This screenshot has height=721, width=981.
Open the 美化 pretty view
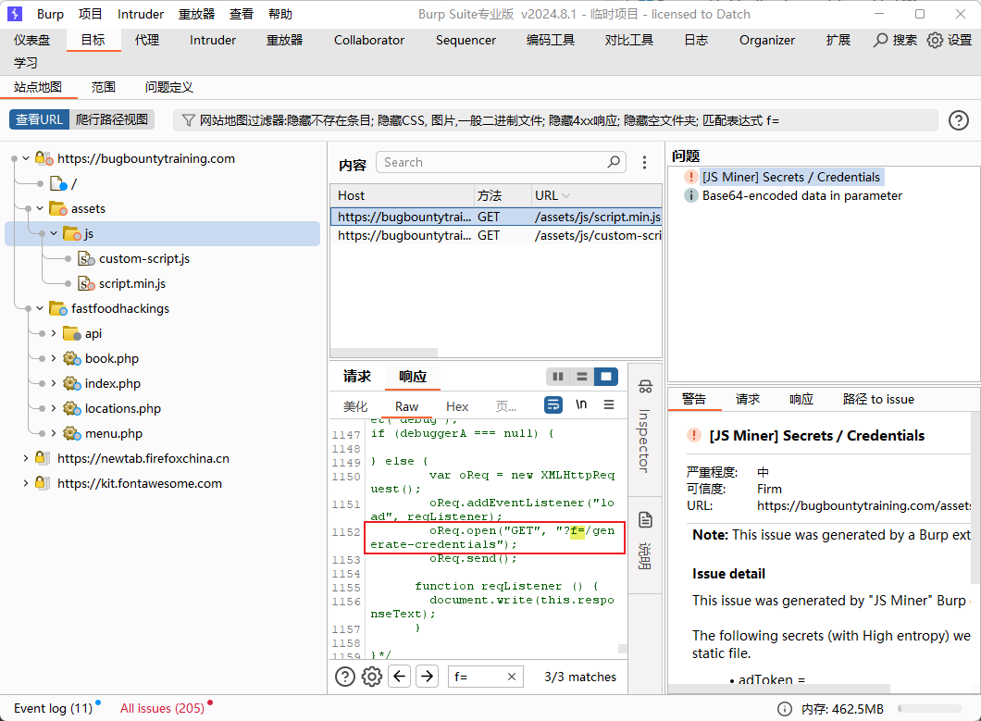click(355, 407)
